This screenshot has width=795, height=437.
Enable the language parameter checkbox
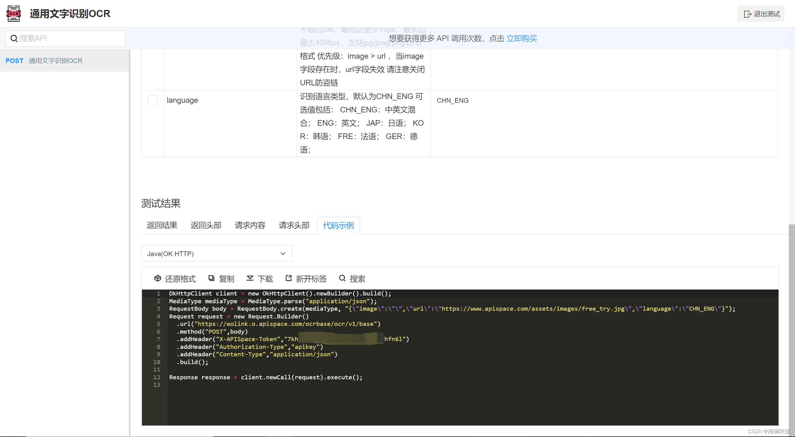pos(153,100)
